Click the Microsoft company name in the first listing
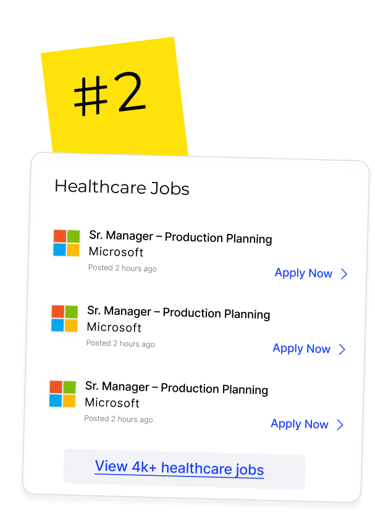This screenshot has width=375, height=513. point(116,252)
